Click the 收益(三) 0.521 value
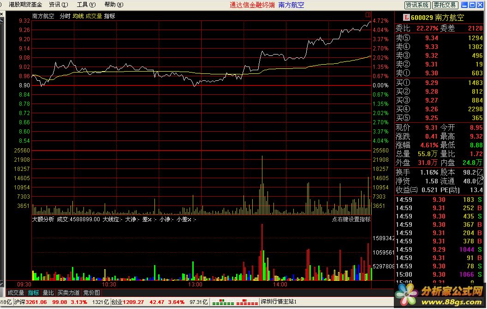Screen dimensions: 487x309 click(429, 190)
